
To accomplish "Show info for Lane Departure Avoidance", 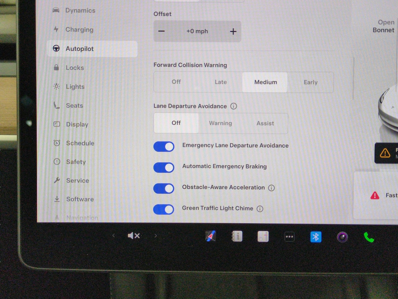I will (x=233, y=106).
